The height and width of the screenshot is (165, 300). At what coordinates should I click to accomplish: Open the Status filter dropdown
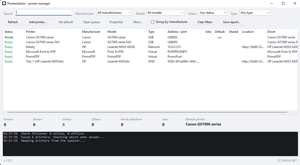213,13
